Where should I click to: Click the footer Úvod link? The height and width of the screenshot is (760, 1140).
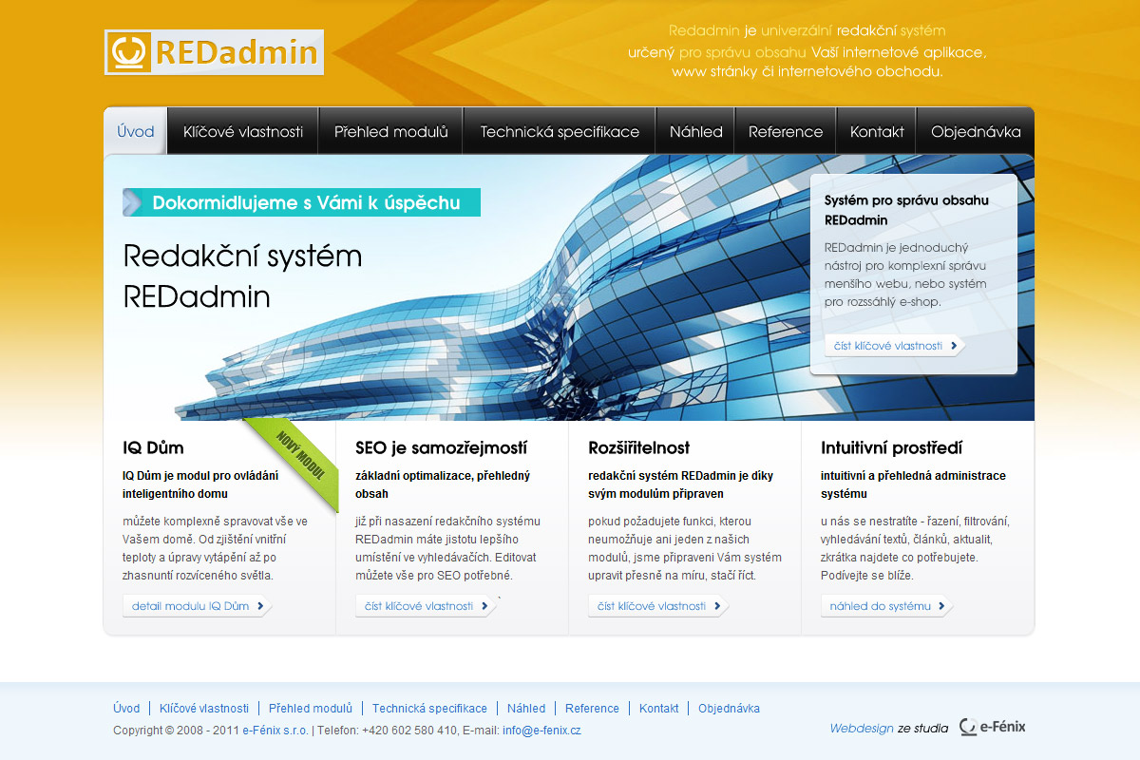(126, 709)
